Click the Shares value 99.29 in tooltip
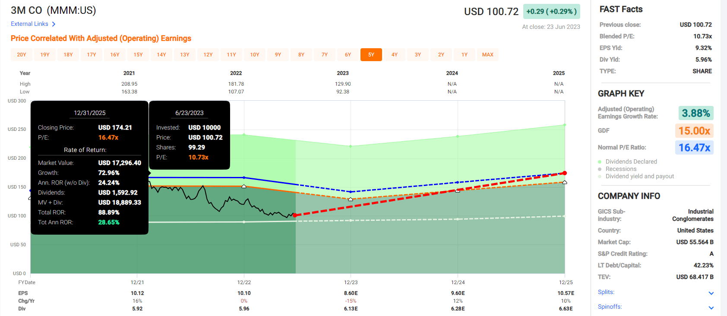Screen dimensions: 727x316 point(197,147)
